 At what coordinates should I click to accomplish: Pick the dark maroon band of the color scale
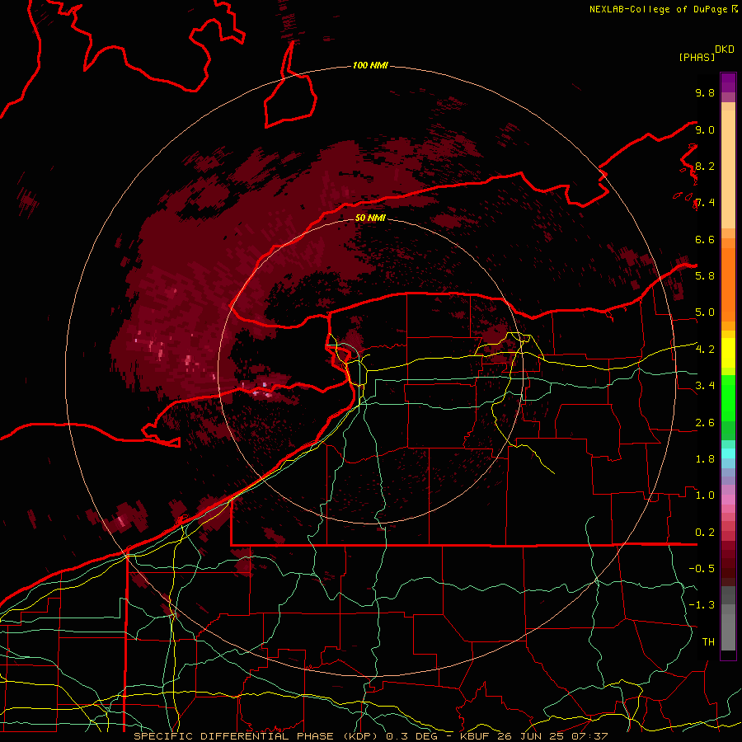click(728, 568)
